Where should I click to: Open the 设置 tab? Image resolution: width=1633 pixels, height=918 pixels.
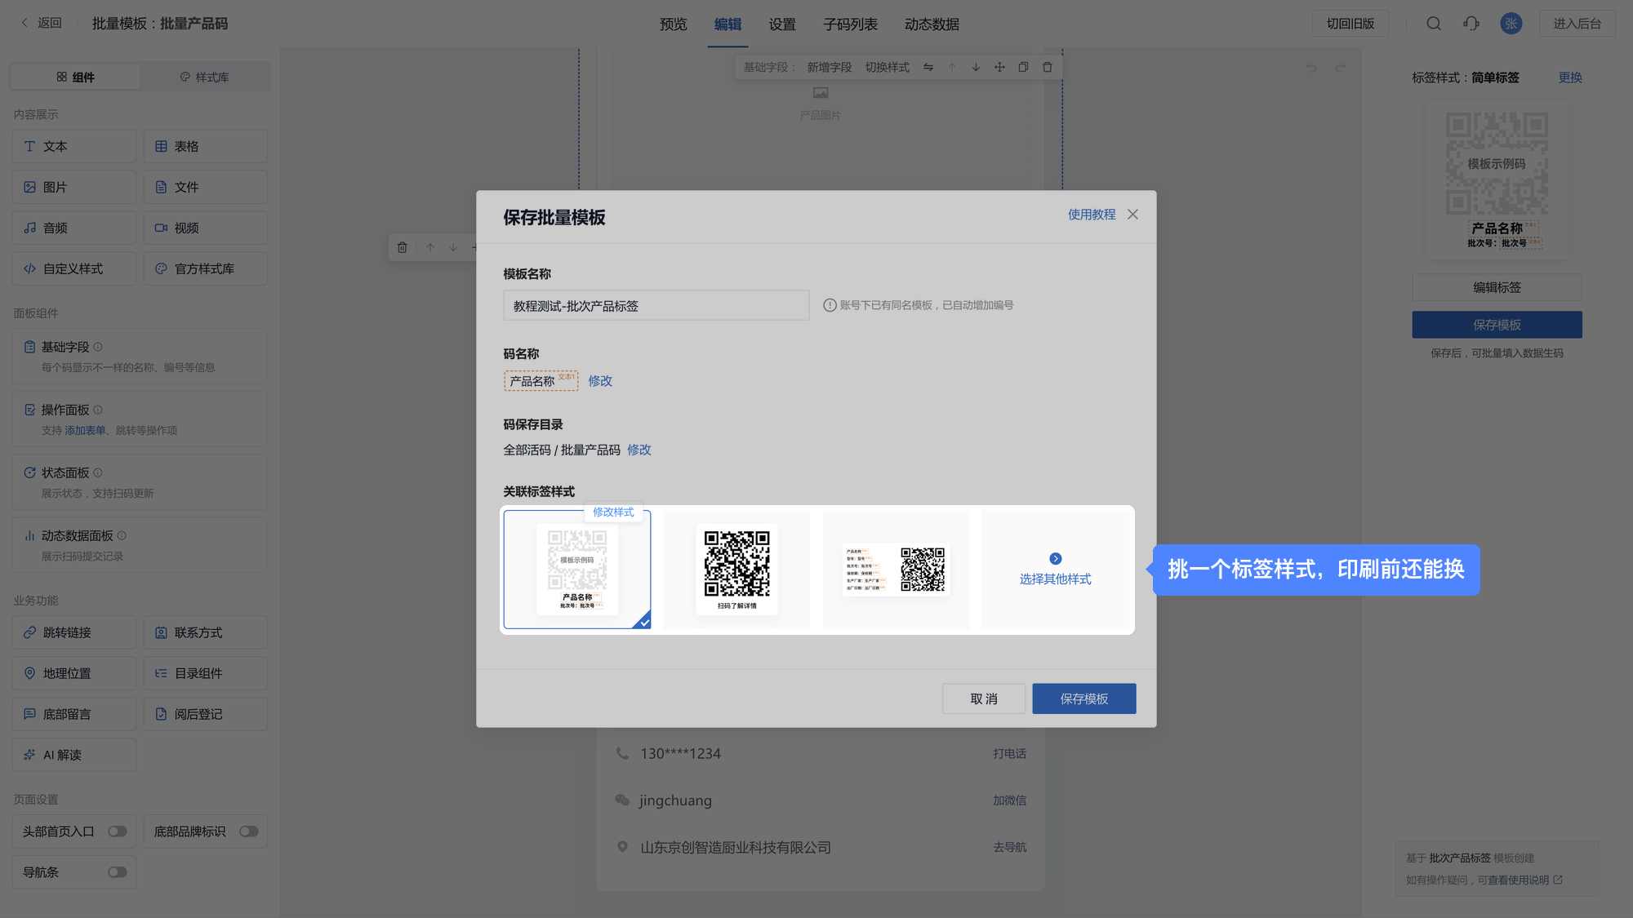point(782,24)
